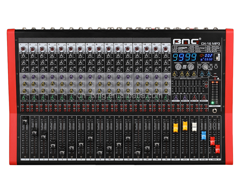Mute channel 1 with MUTE button

[22, 107]
